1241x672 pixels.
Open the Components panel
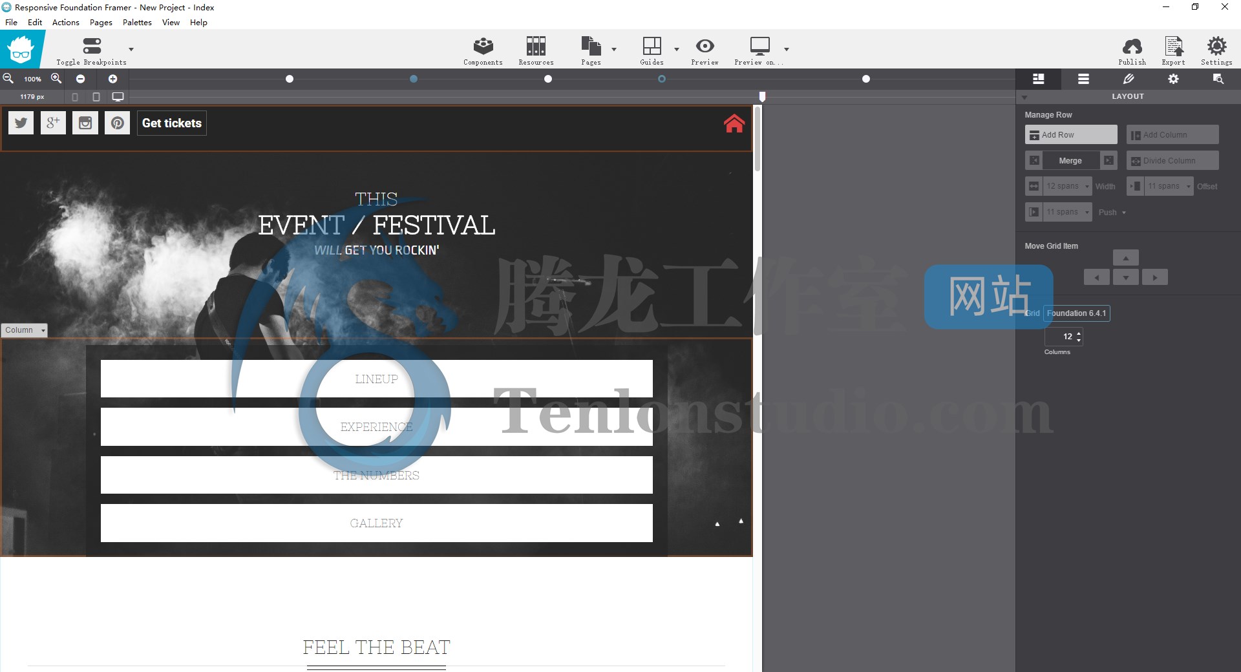483,50
